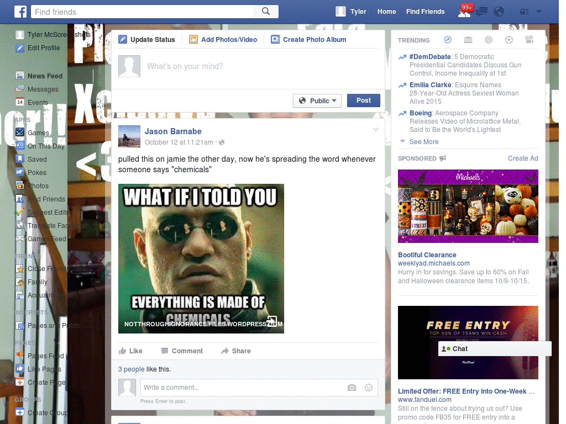Click Comment on Jason's post
This screenshot has width=566, height=424.
click(182, 351)
